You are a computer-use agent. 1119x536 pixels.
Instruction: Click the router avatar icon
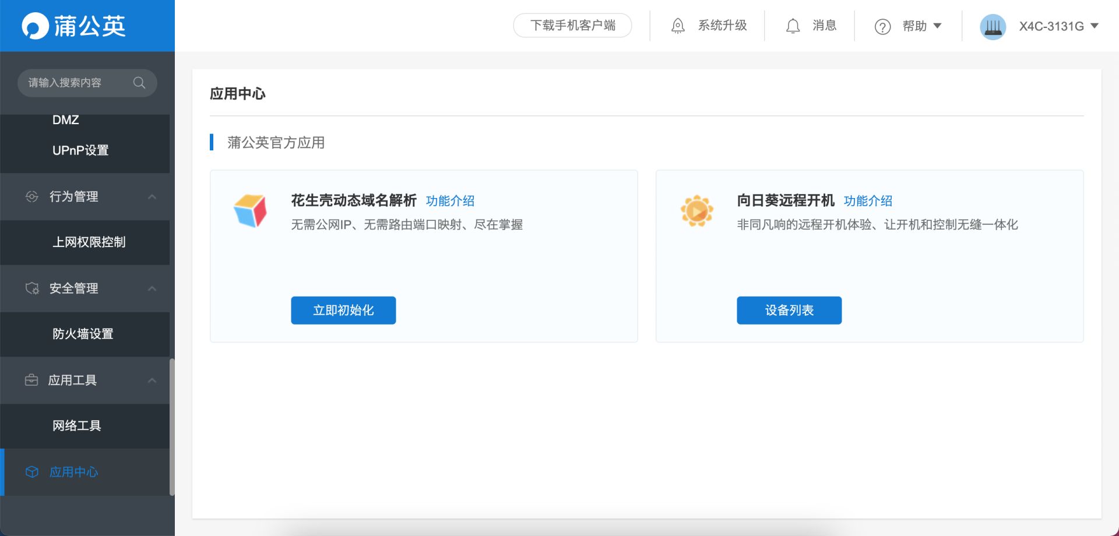(x=993, y=26)
